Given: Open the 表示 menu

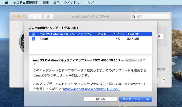Looking at the screenshot, I should tap(56, 3).
